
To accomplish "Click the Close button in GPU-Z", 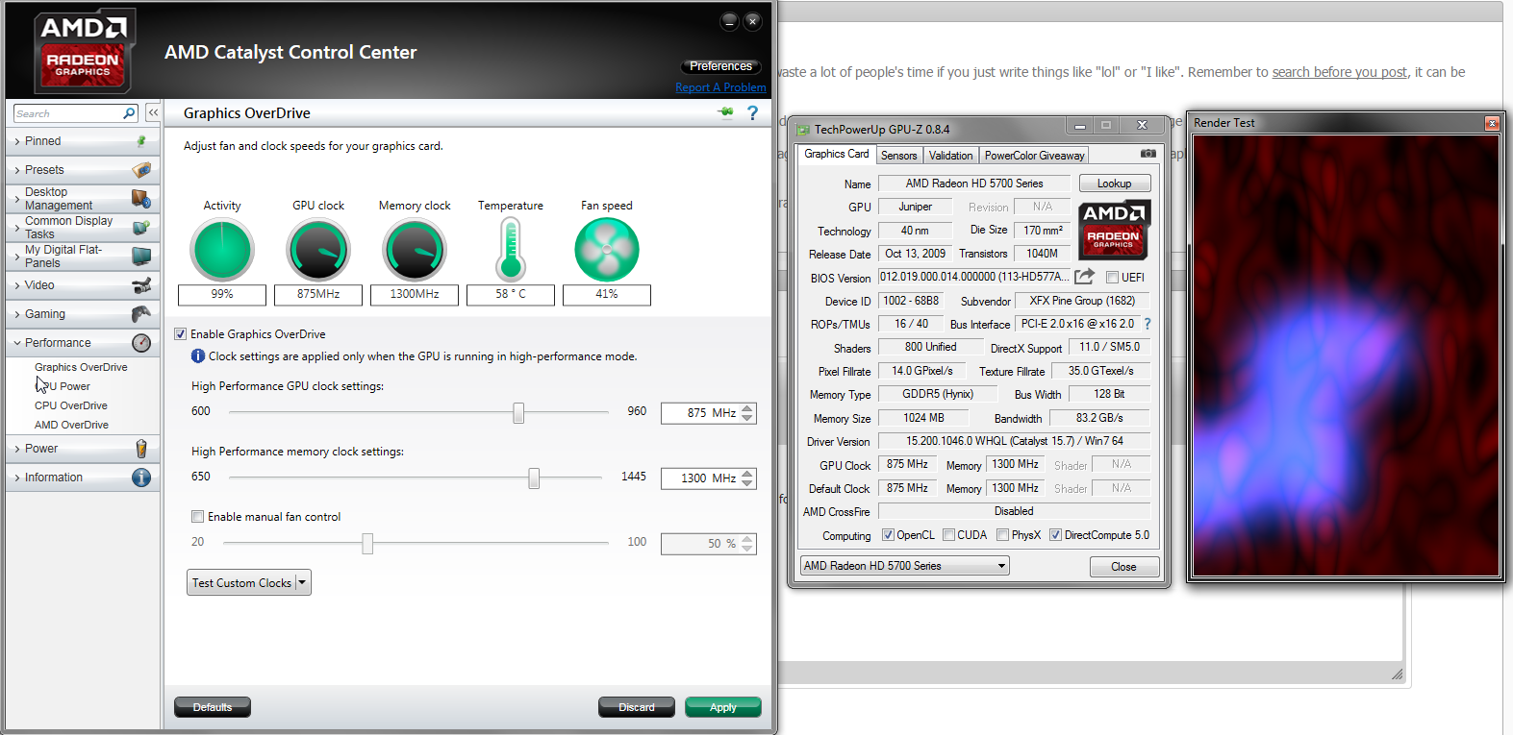I will pyautogui.click(x=1123, y=567).
